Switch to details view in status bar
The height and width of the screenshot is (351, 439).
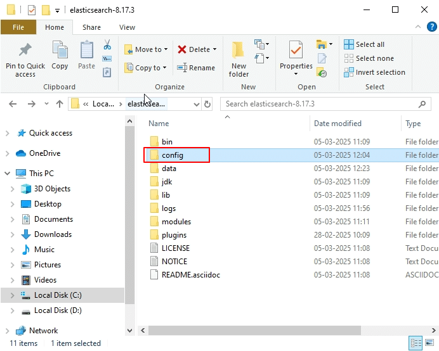(x=416, y=343)
